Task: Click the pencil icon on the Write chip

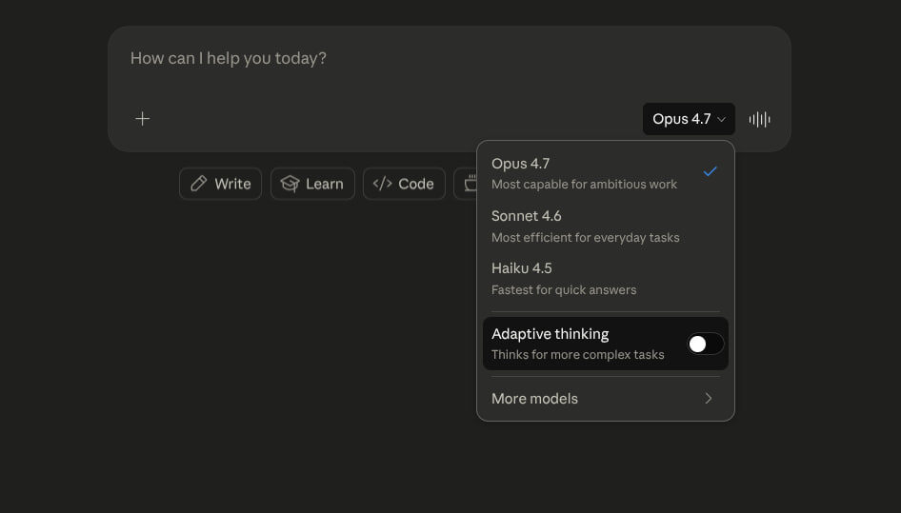Action: click(199, 184)
